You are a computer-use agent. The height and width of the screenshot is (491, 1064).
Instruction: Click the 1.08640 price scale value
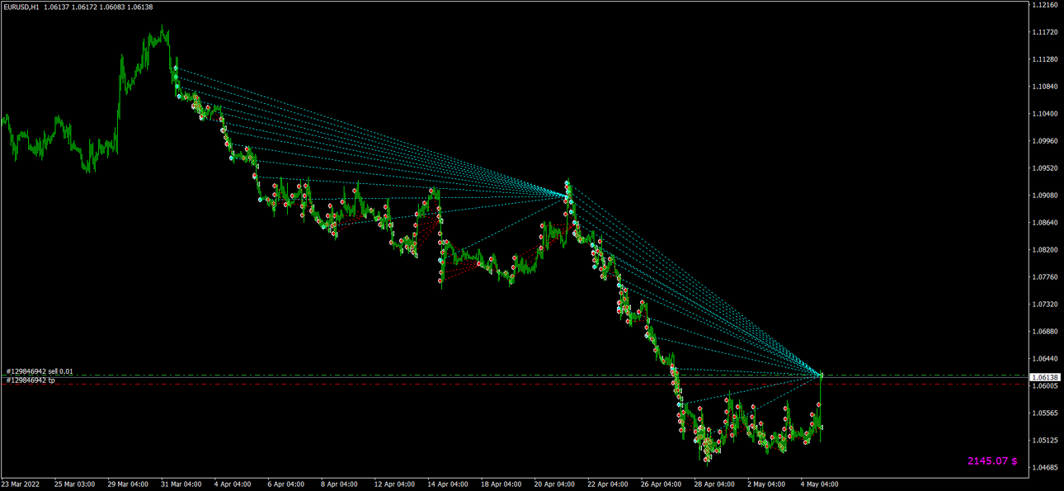[x=1043, y=223]
